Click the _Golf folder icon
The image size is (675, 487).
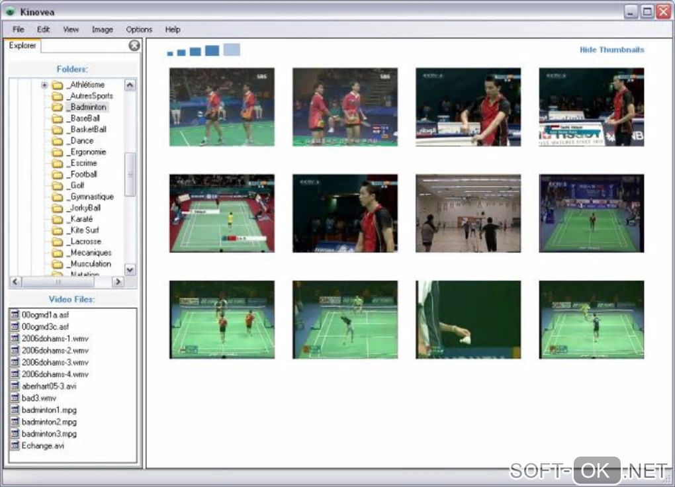pos(58,185)
